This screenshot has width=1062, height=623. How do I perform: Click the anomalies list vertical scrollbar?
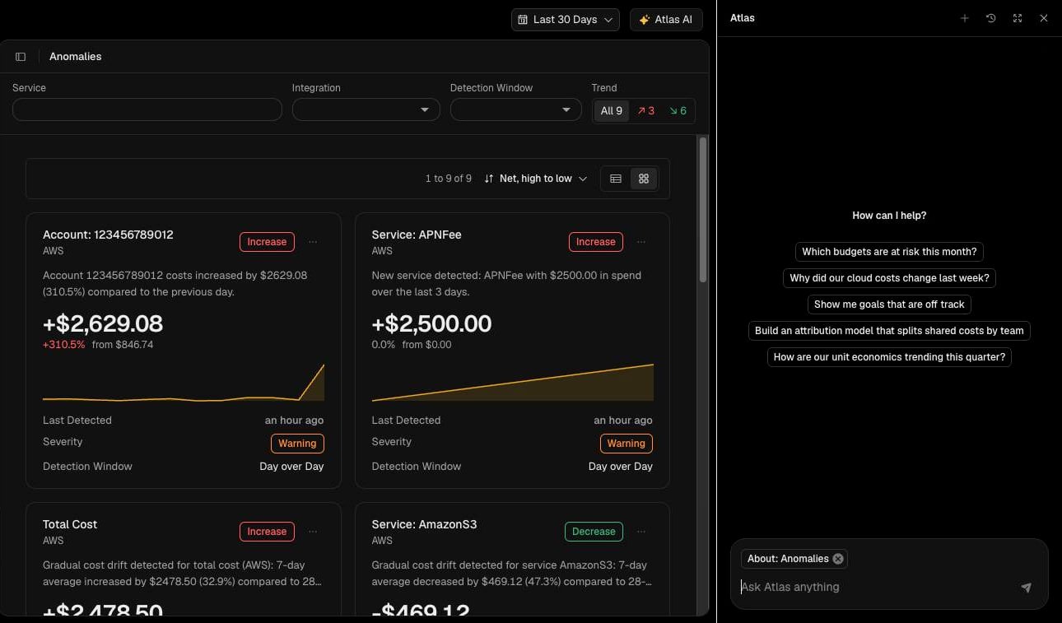[x=703, y=210]
